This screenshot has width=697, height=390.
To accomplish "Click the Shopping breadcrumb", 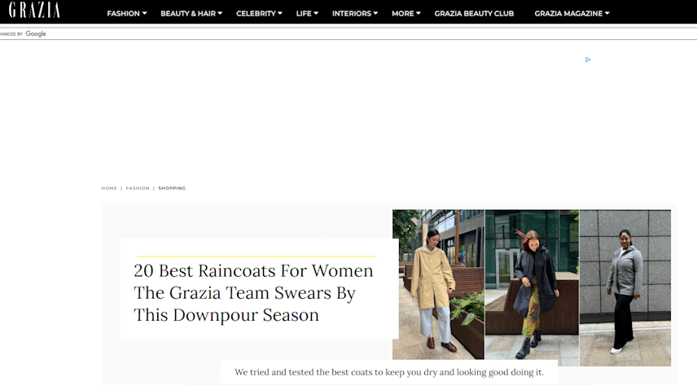I will (x=172, y=188).
